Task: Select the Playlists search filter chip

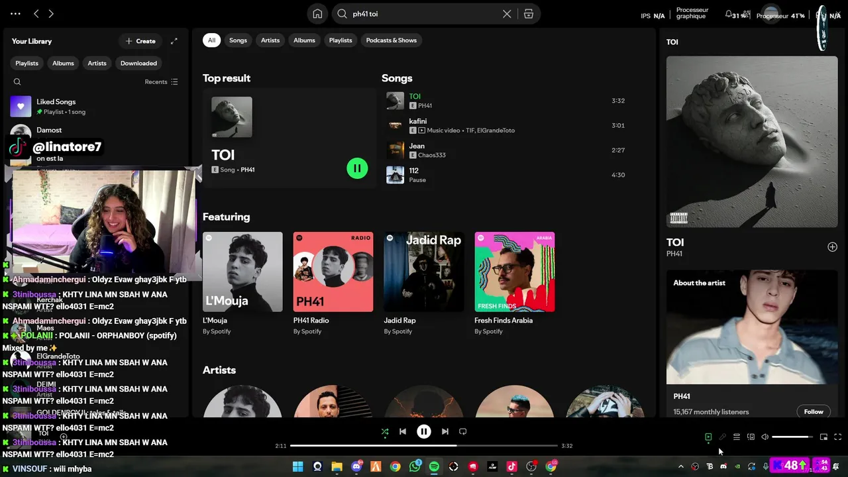Action: (341, 40)
